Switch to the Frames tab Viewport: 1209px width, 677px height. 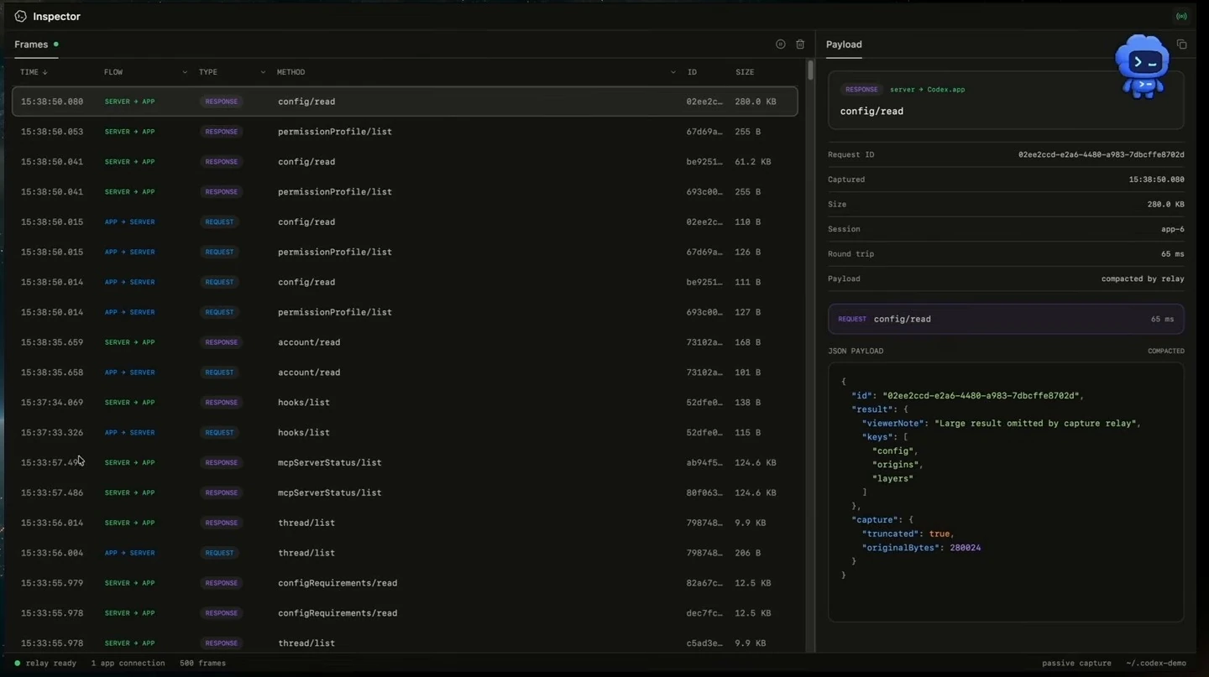(x=36, y=44)
